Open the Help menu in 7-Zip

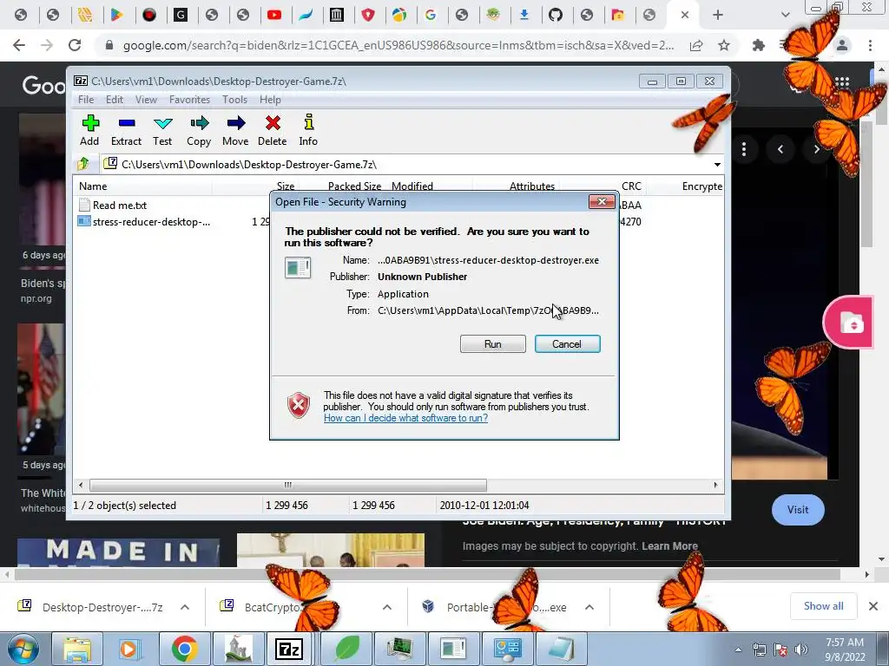[x=271, y=100]
